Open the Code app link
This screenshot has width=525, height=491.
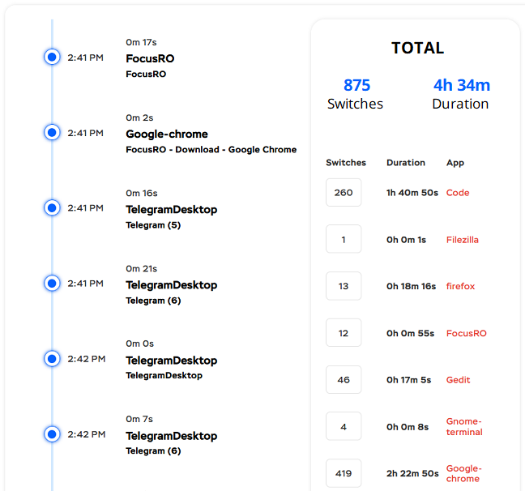458,193
